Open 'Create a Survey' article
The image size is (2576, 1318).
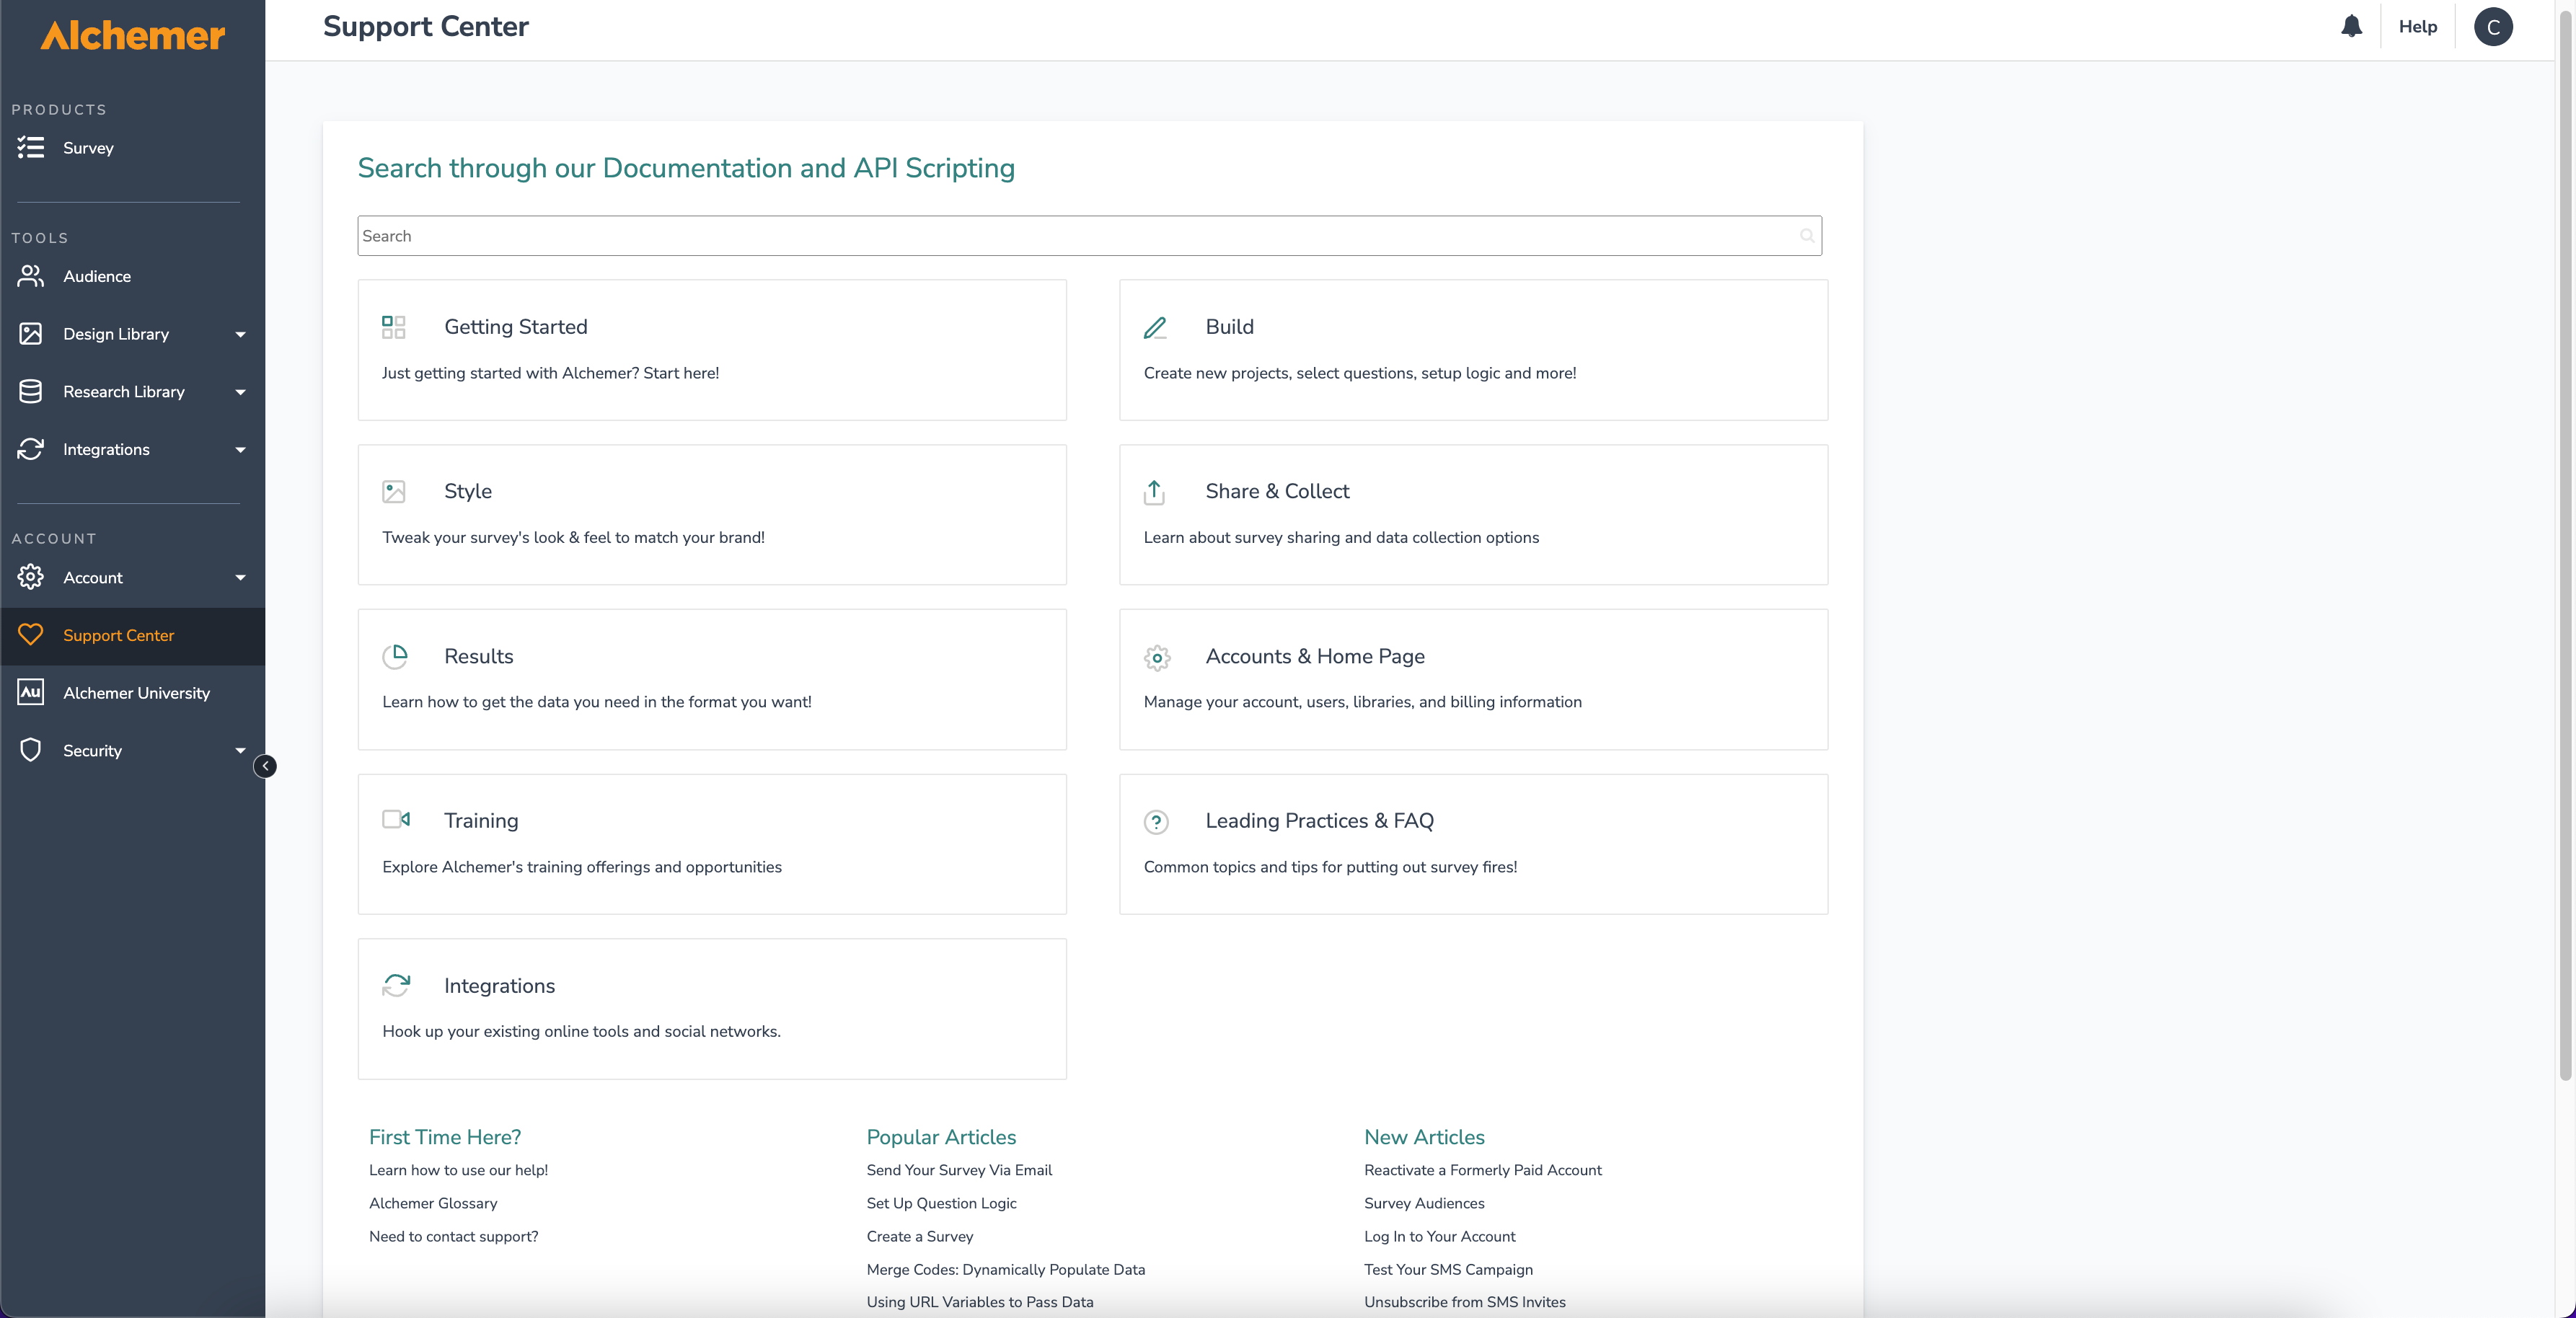[919, 1236]
